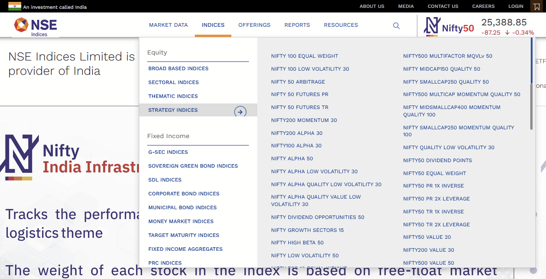The image size is (546, 279).
Task: Open the Market Data dropdown menu
Action: (168, 25)
